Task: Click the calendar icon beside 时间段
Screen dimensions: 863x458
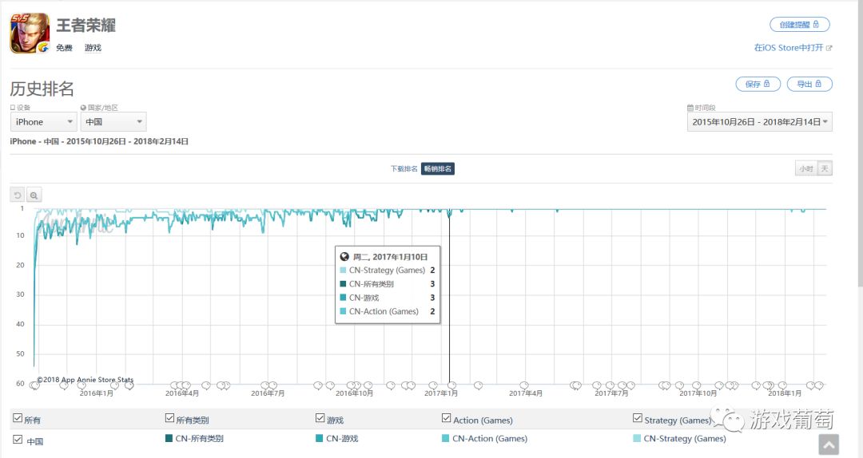Action: point(690,108)
